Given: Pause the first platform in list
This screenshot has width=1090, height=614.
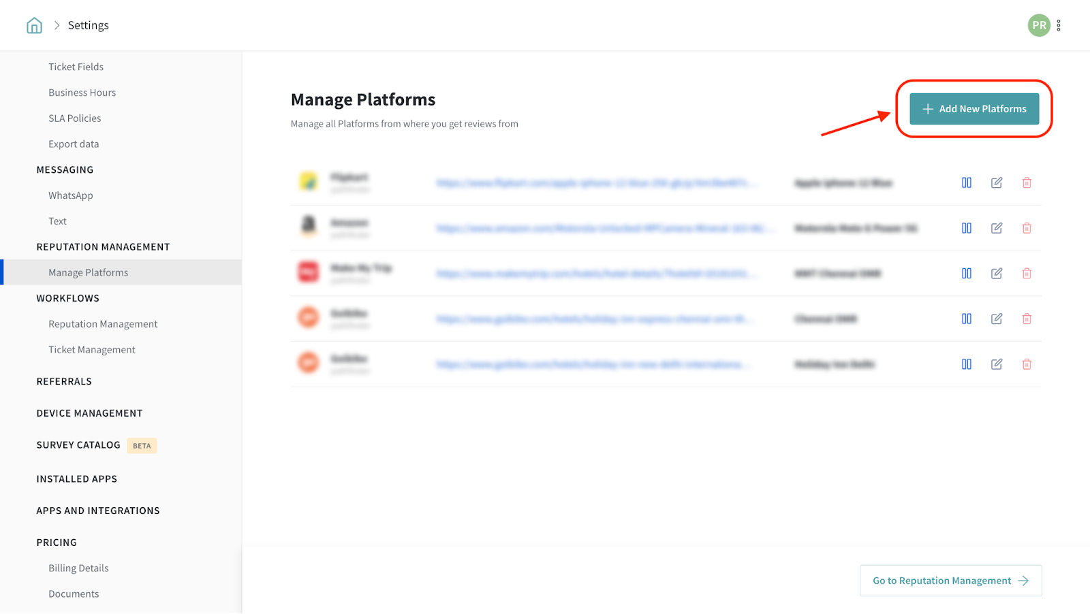Looking at the screenshot, I should tap(966, 182).
